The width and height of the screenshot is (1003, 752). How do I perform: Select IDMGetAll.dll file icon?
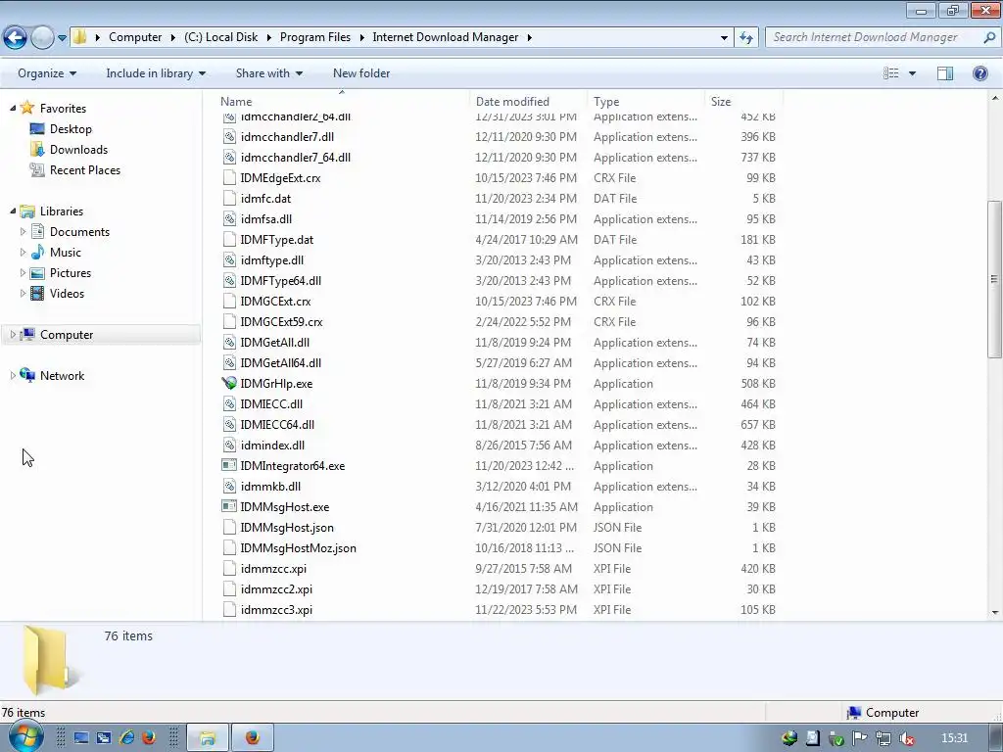pyautogui.click(x=229, y=342)
